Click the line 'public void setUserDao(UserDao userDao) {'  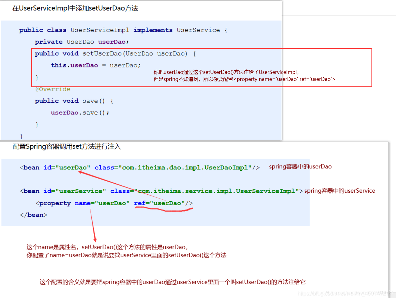[x=115, y=54]
